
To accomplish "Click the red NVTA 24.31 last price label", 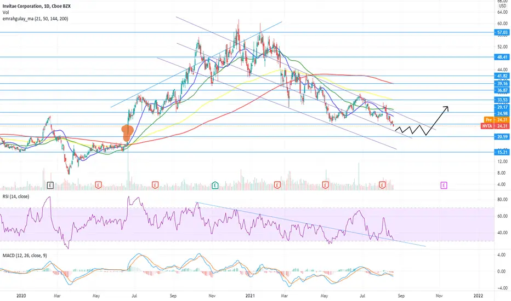I will [x=495, y=126].
